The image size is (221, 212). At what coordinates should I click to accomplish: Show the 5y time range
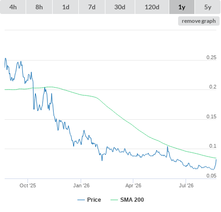[208, 7]
